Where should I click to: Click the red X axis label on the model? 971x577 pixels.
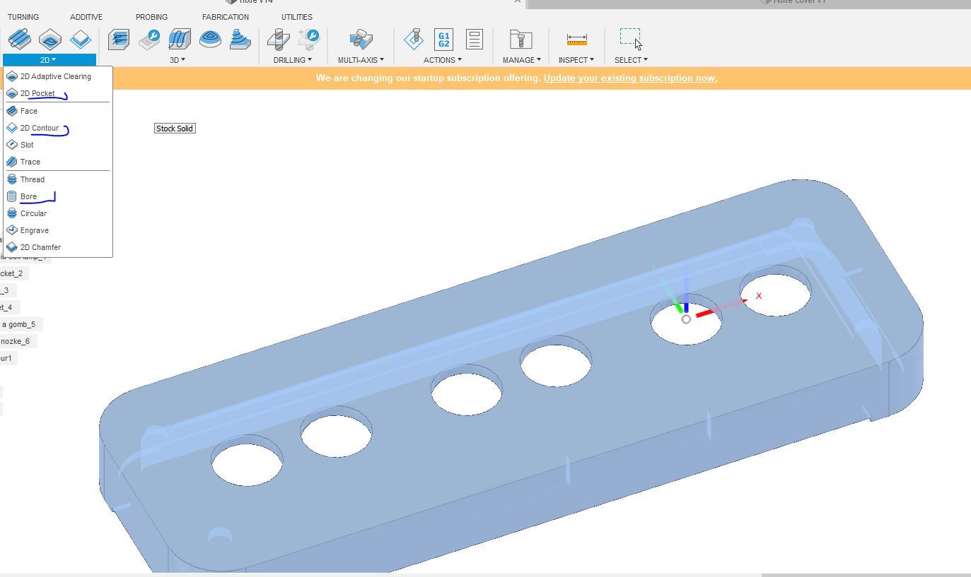coord(759,296)
